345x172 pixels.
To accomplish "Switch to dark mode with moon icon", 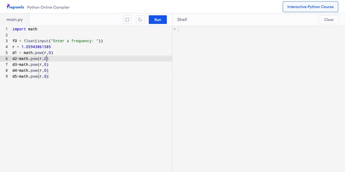I will click(x=140, y=19).
